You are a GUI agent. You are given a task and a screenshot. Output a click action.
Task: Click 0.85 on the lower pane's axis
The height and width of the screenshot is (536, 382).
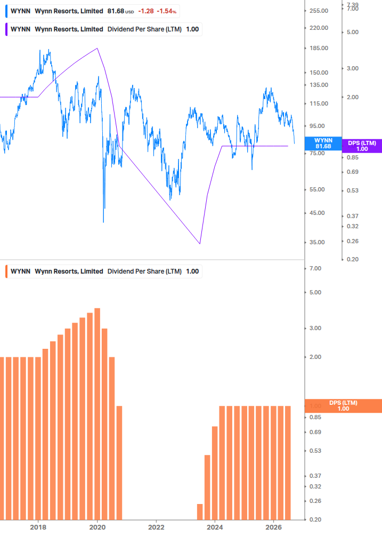pyautogui.click(x=315, y=417)
